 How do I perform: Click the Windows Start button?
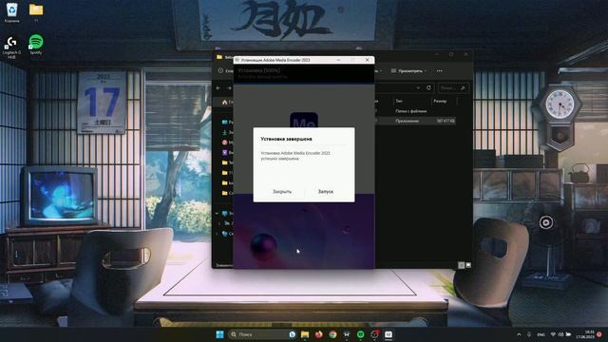219,334
